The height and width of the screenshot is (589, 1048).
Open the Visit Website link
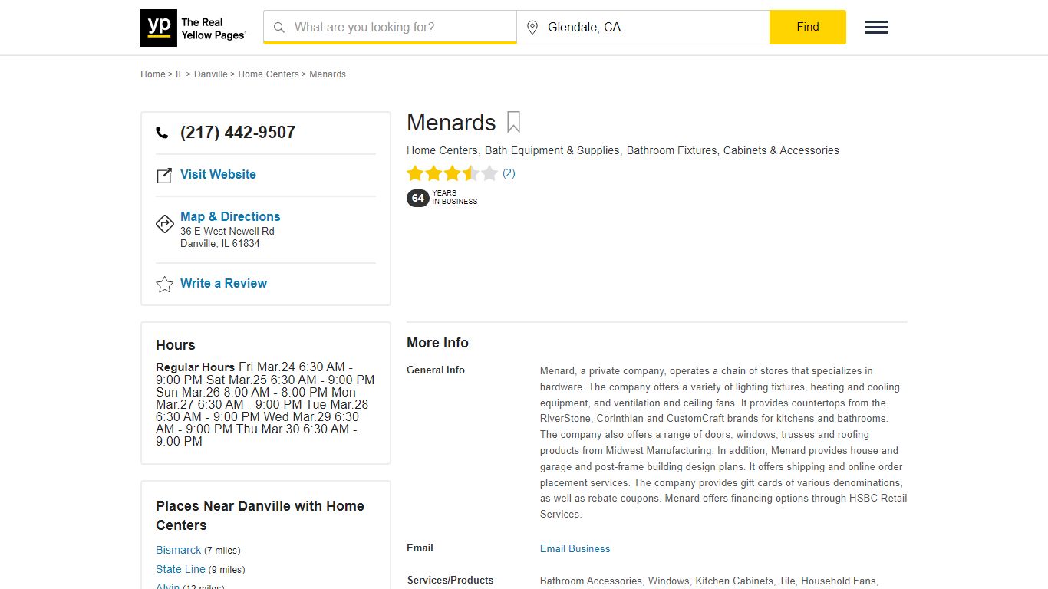(x=218, y=175)
